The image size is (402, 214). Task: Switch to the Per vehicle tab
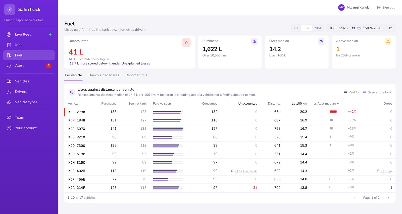coord(73,75)
